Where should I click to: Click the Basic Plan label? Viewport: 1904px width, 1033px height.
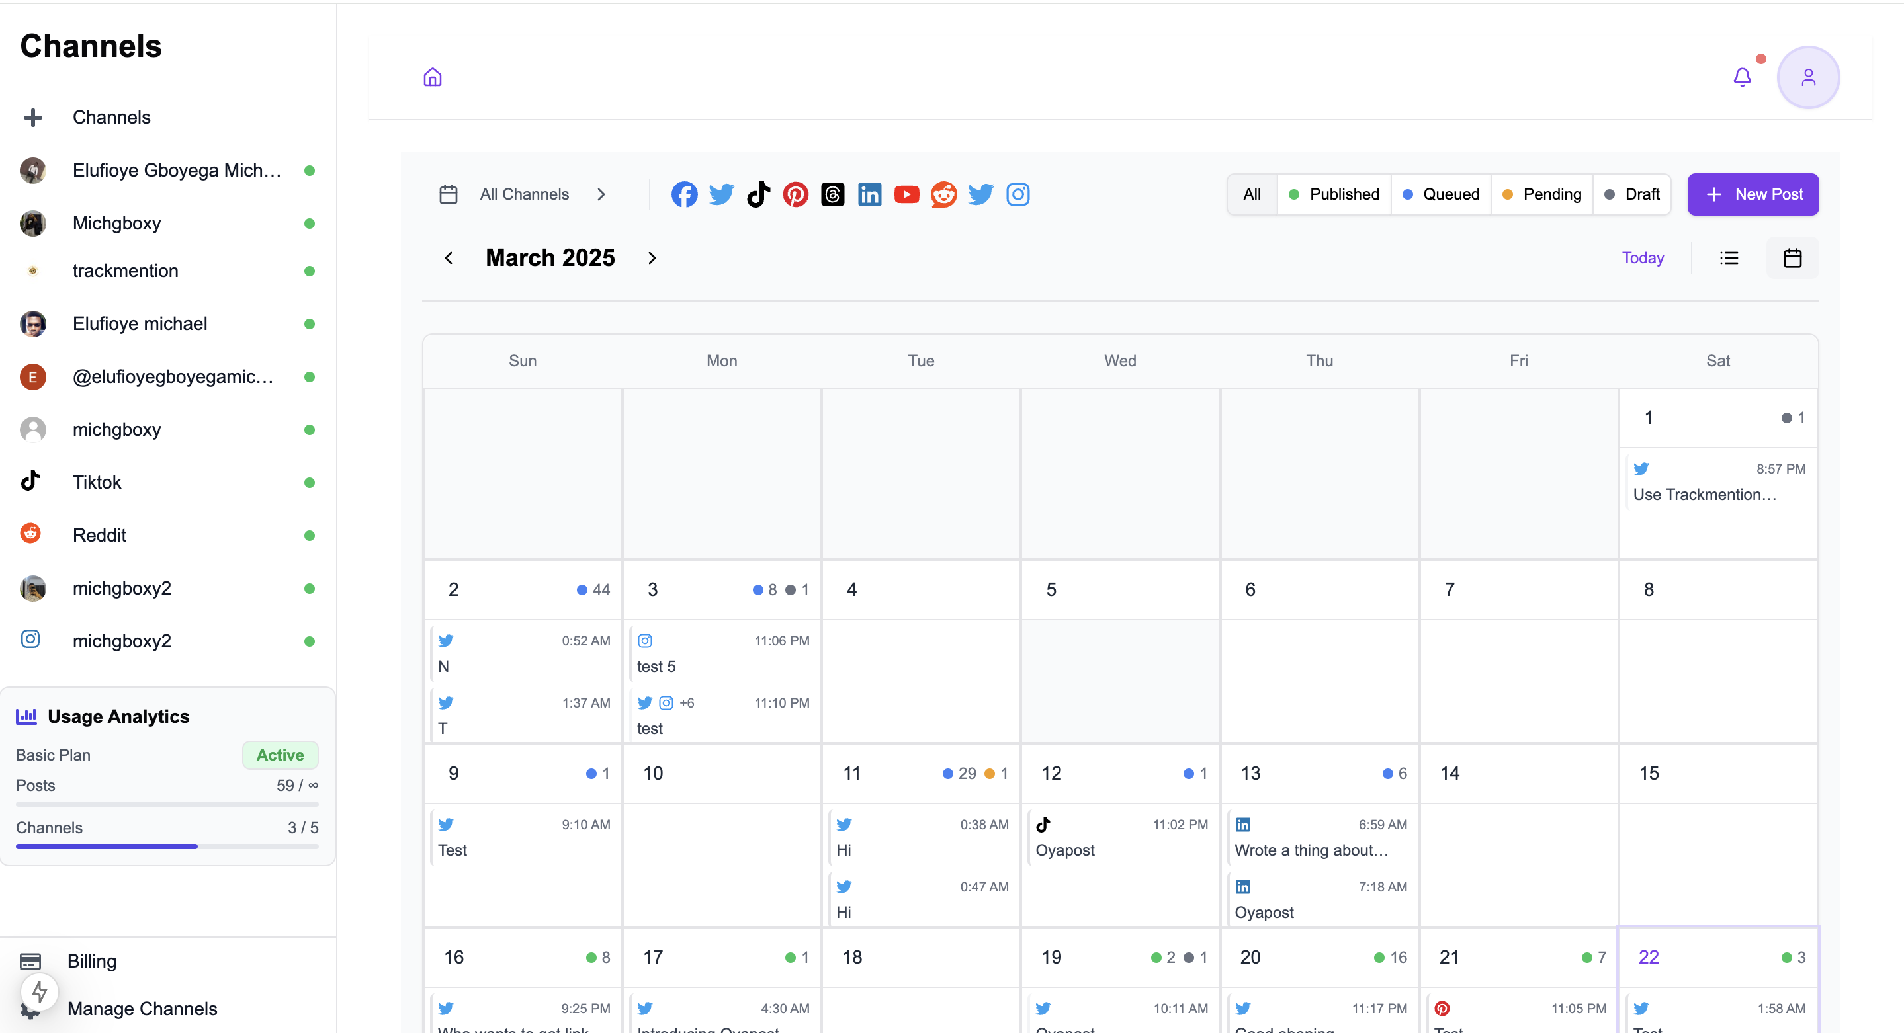click(53, 755)
